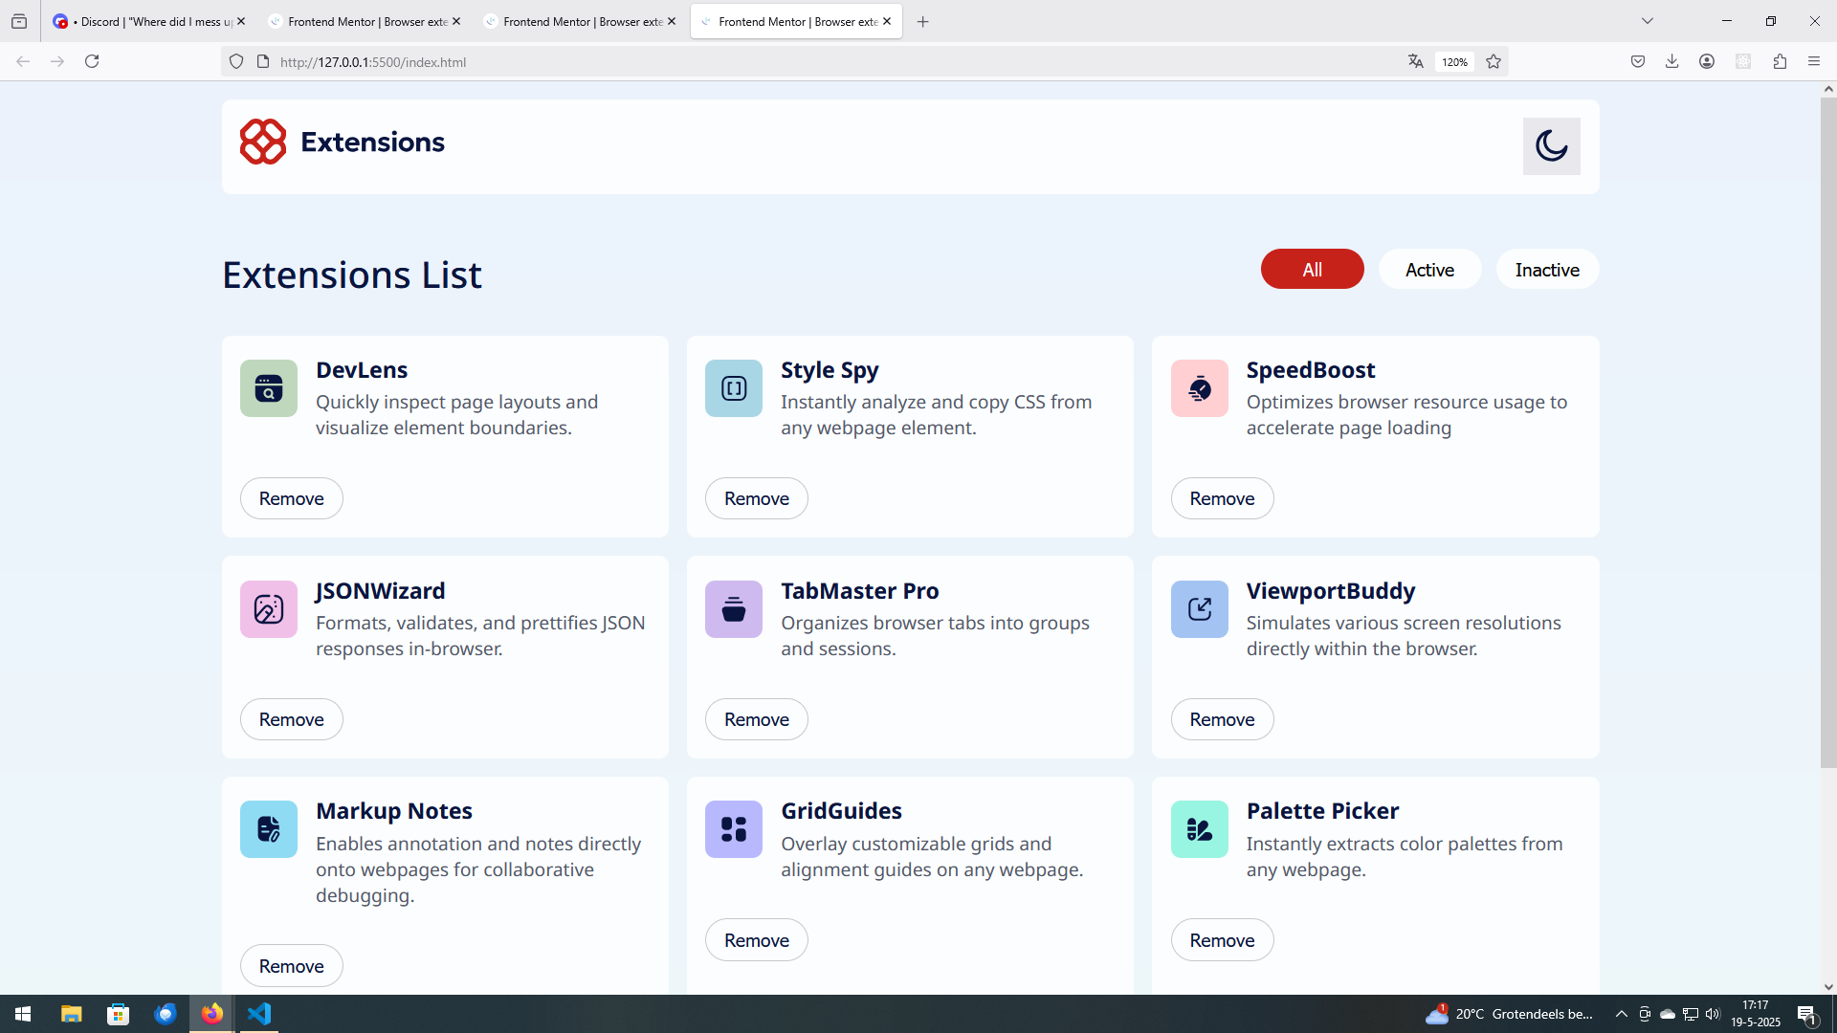Click the TabMaster Pro extension icon
Image resolution: width=1837 pixels, height=1033 pixels.
[733, 609]
